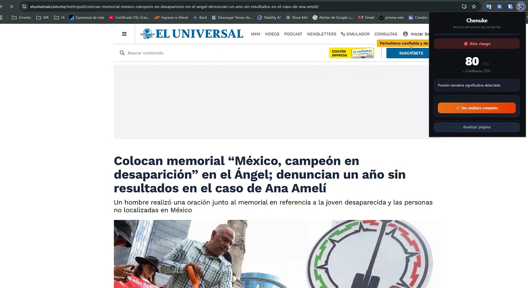Screen dimensions: 528x288
Task: Open the Bard bookmark
Action: pos(200,17)
